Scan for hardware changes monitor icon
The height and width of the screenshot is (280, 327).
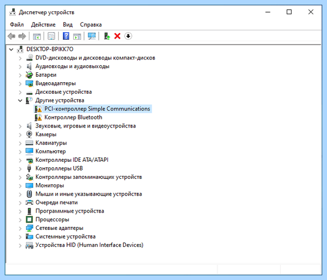(92, 36)
